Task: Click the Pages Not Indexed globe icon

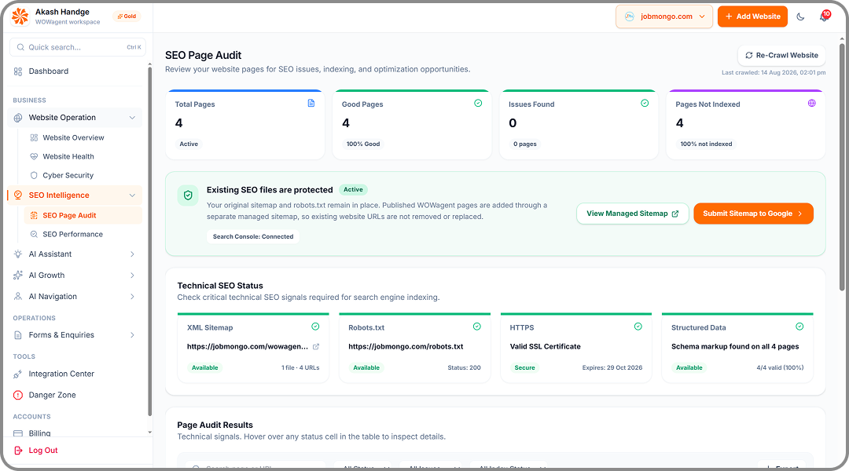Action: [x=811, y=104]
